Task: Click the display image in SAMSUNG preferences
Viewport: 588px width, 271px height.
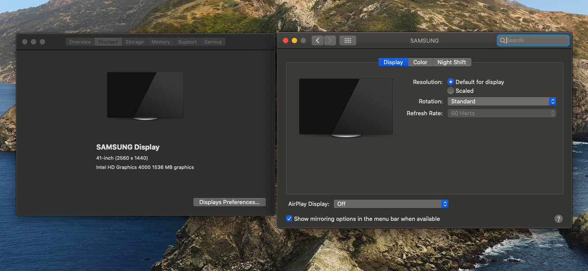Action: (x=346, y=107)
